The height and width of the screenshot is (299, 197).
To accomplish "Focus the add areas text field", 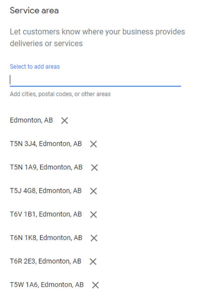I will click(x=95, y=80).
